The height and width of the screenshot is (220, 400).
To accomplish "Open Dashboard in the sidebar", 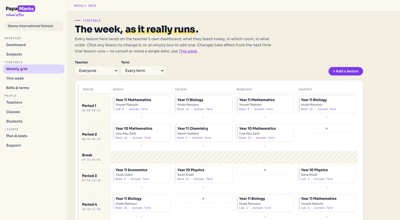I will [34, 45].
